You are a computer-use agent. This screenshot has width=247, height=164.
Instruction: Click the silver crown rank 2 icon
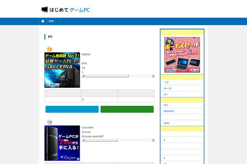click(x=49, y=122)
